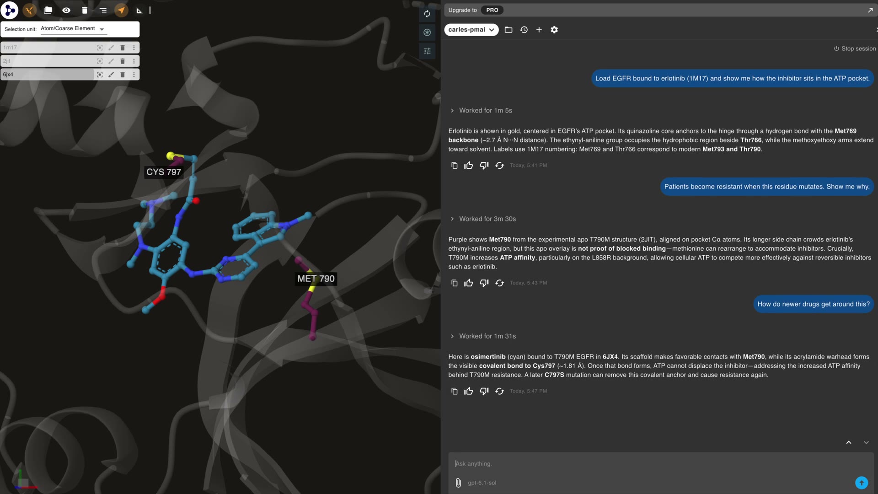Thumbs up the 5:41 PM response
Image resolution: width=878 pixels, height=494 pixels.
point(469,166)
